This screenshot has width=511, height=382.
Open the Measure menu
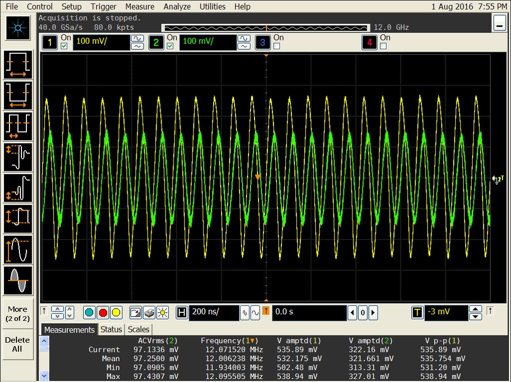tap(140, 6)
